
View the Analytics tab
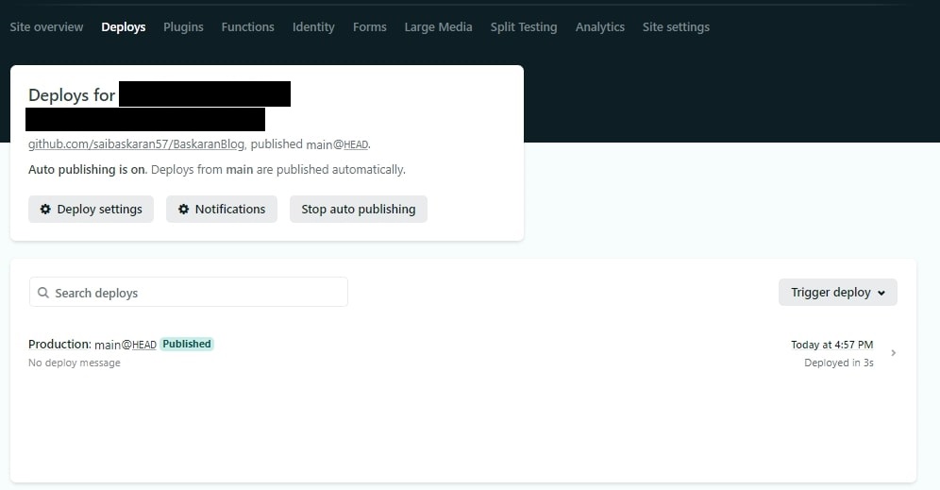point(600,27)
